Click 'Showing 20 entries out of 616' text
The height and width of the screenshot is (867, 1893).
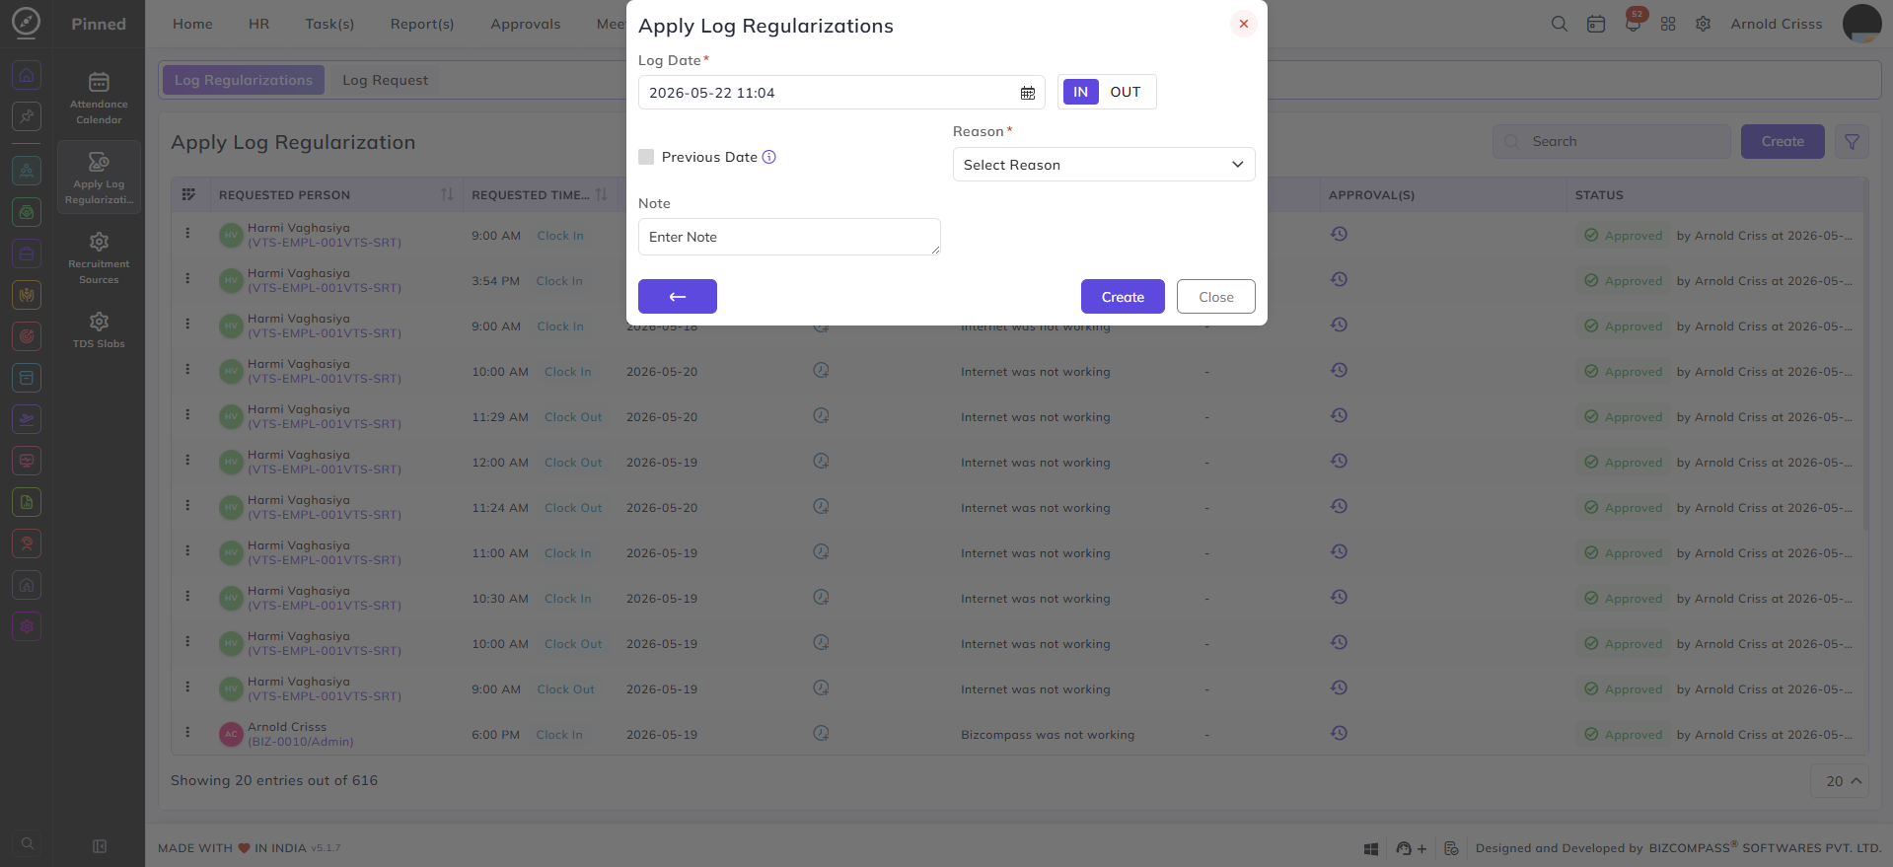(274, 780)
